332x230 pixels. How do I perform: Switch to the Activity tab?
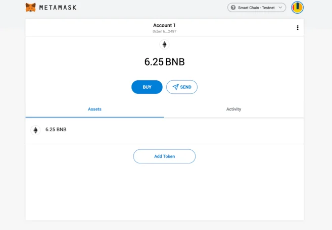(233, 109)
